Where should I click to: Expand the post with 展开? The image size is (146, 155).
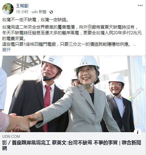tap(6, 50)
